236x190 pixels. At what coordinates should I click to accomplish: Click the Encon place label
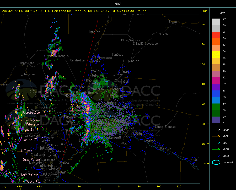point(173,22)
